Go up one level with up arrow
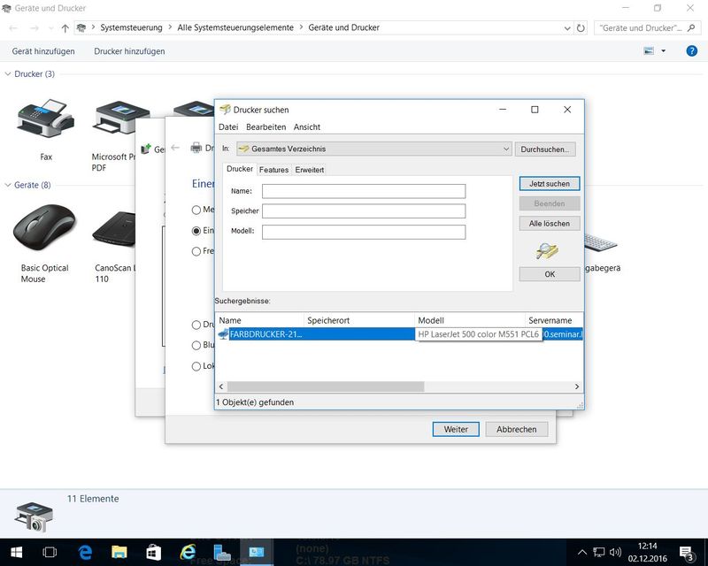The image size is (708, 566). point(65,27)
